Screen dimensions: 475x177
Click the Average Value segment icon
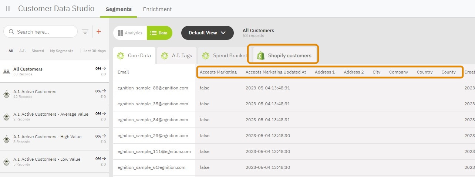tap(6, 117)
